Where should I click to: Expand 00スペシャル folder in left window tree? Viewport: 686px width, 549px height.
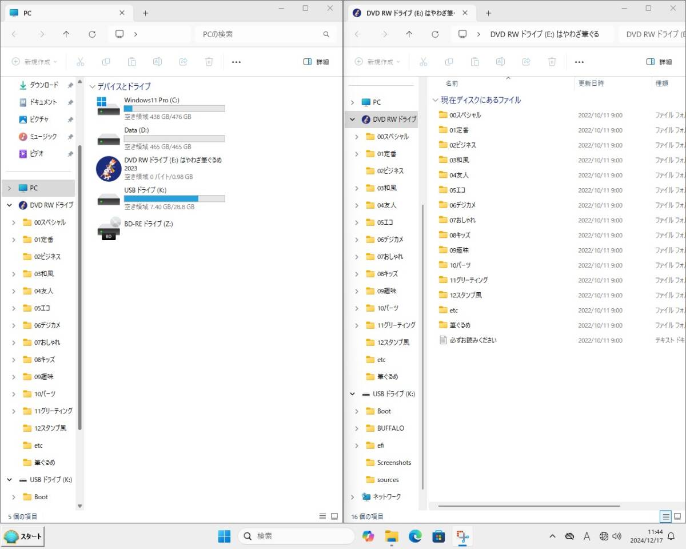tap(14, 222)
